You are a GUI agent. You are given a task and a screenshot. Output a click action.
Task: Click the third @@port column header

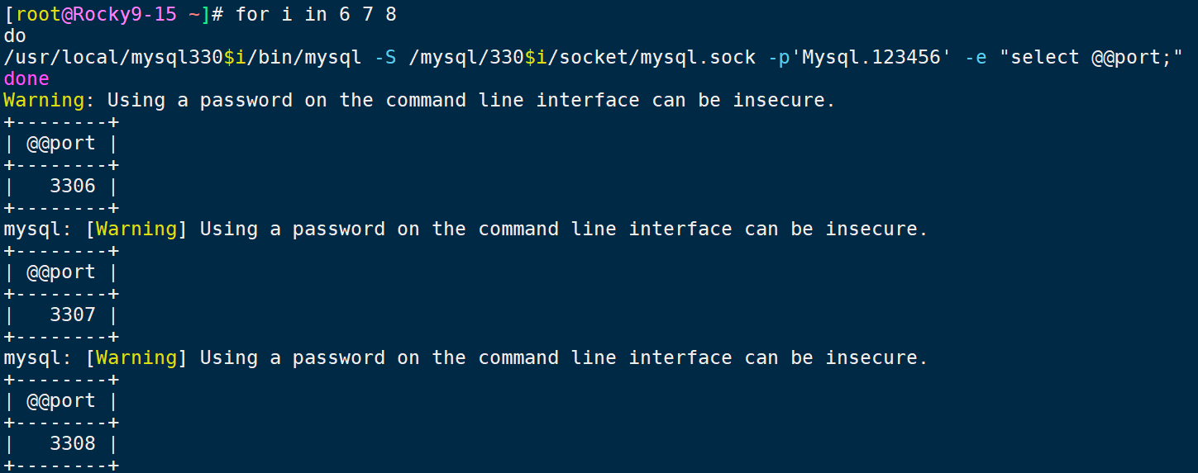click(61, 400)
